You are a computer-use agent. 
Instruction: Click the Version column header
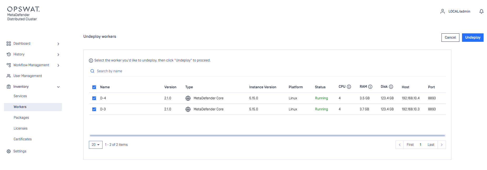(x=170, y=87)
